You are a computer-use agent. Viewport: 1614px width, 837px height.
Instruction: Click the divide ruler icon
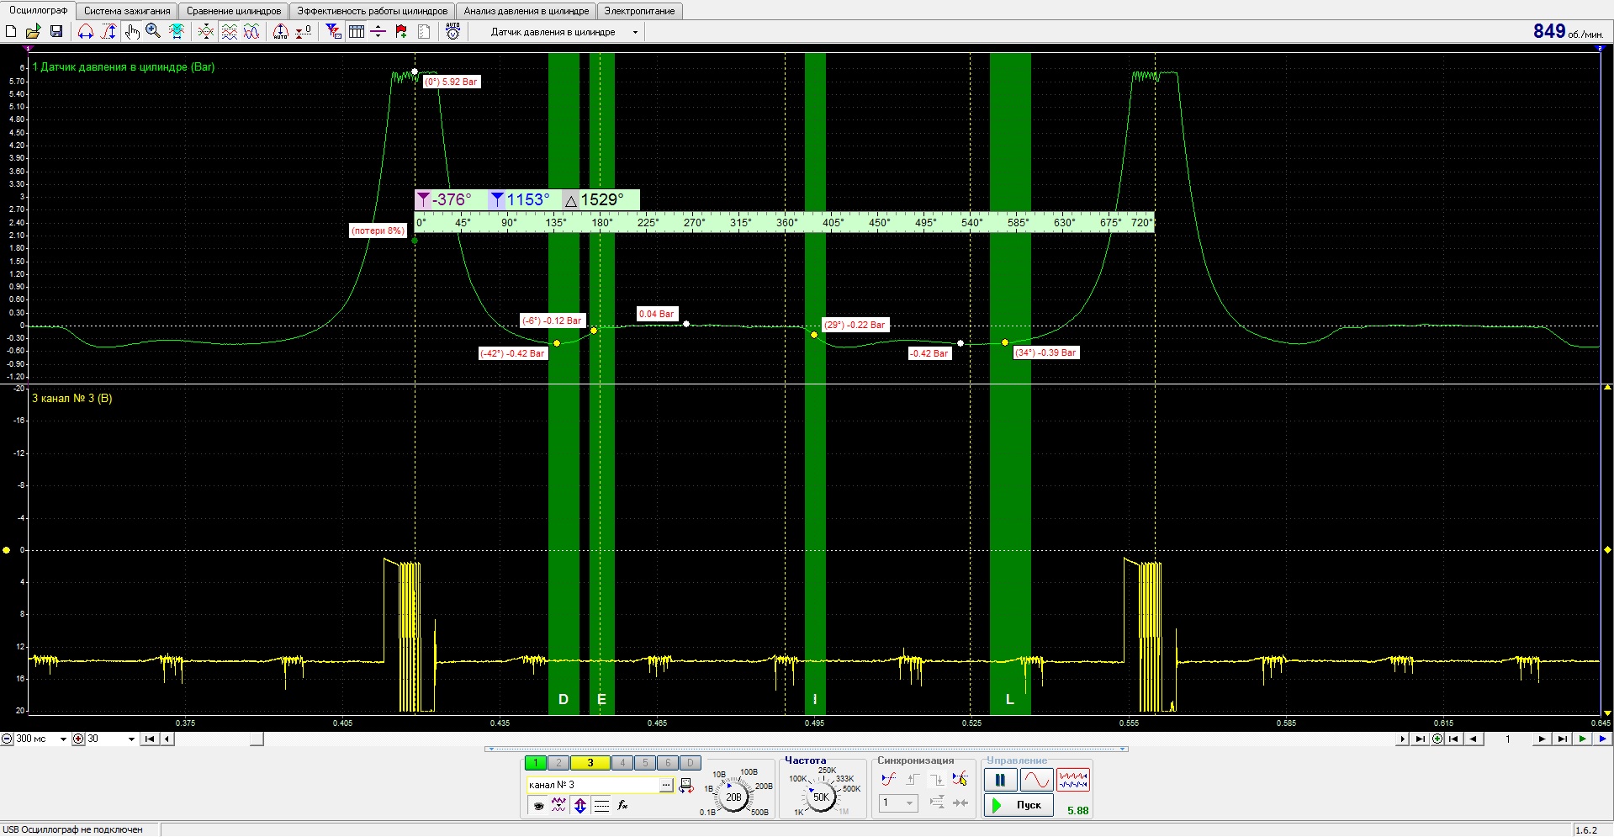378,32
